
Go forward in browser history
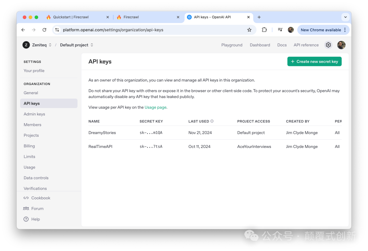pyautogui.click(x=34, y=30)
